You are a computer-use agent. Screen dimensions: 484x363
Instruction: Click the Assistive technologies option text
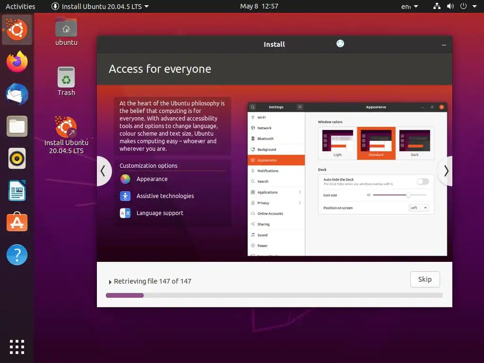165,196
